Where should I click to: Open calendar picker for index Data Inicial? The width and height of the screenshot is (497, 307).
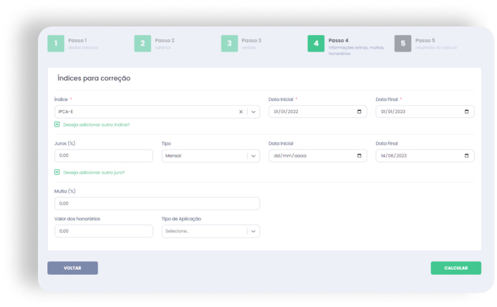point(359,112)
